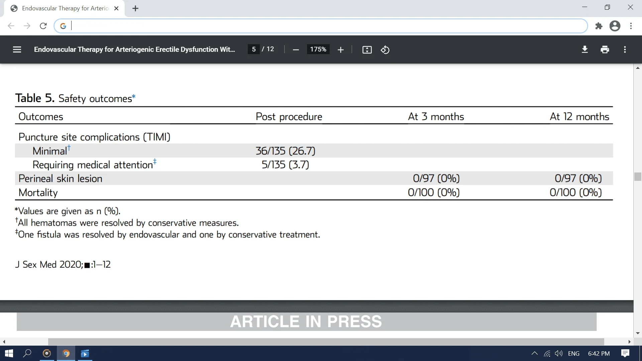Switch to Chrome in the taskbar
642x361 pixels.
(x=66, y=353)
